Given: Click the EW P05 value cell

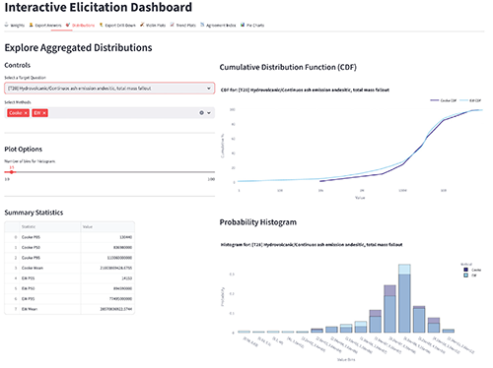Looking at the screenshot, I should tap(107, 278).
